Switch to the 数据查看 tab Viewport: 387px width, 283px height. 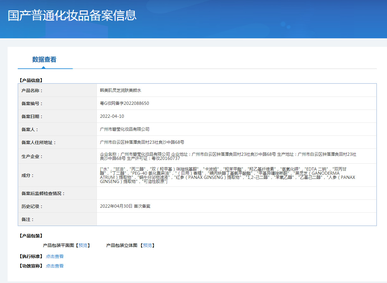click(x=44, y=60)
